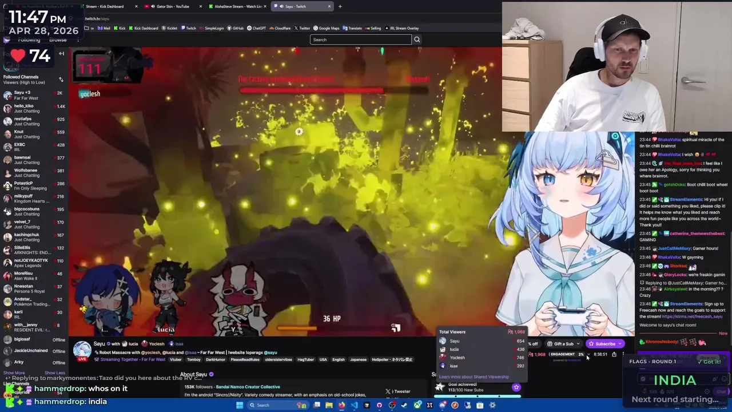Open the Windows Start menu
This screenshot has height=412, width=732.
tap(240, 405)
